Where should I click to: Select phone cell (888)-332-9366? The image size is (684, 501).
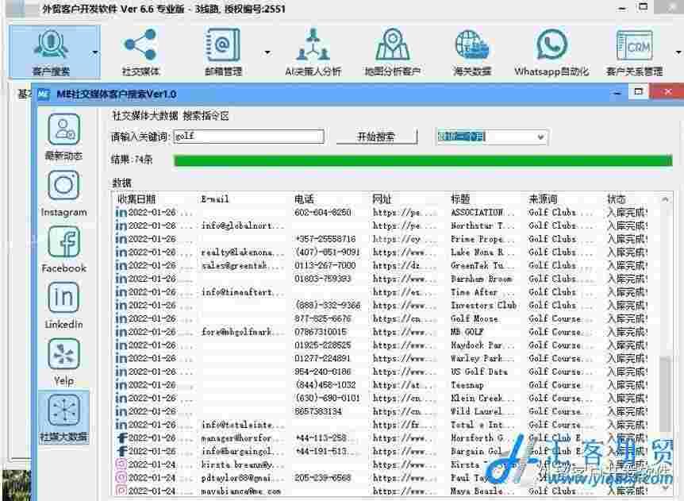328,306
